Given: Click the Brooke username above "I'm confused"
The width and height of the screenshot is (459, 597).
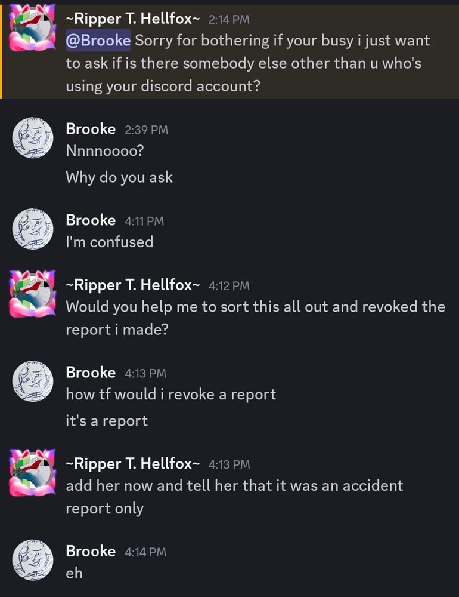Looking at the screenshot, I should [91, 220].
